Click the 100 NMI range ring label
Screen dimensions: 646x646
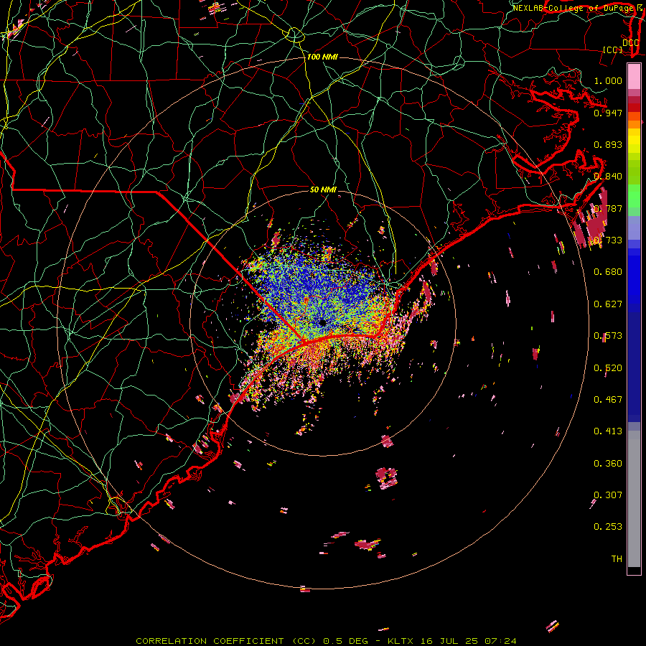click(x=322, y=57)
